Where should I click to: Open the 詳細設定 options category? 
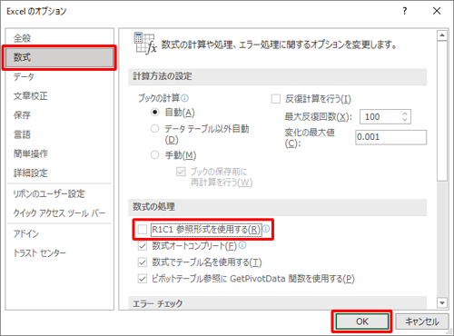point(59,173)
